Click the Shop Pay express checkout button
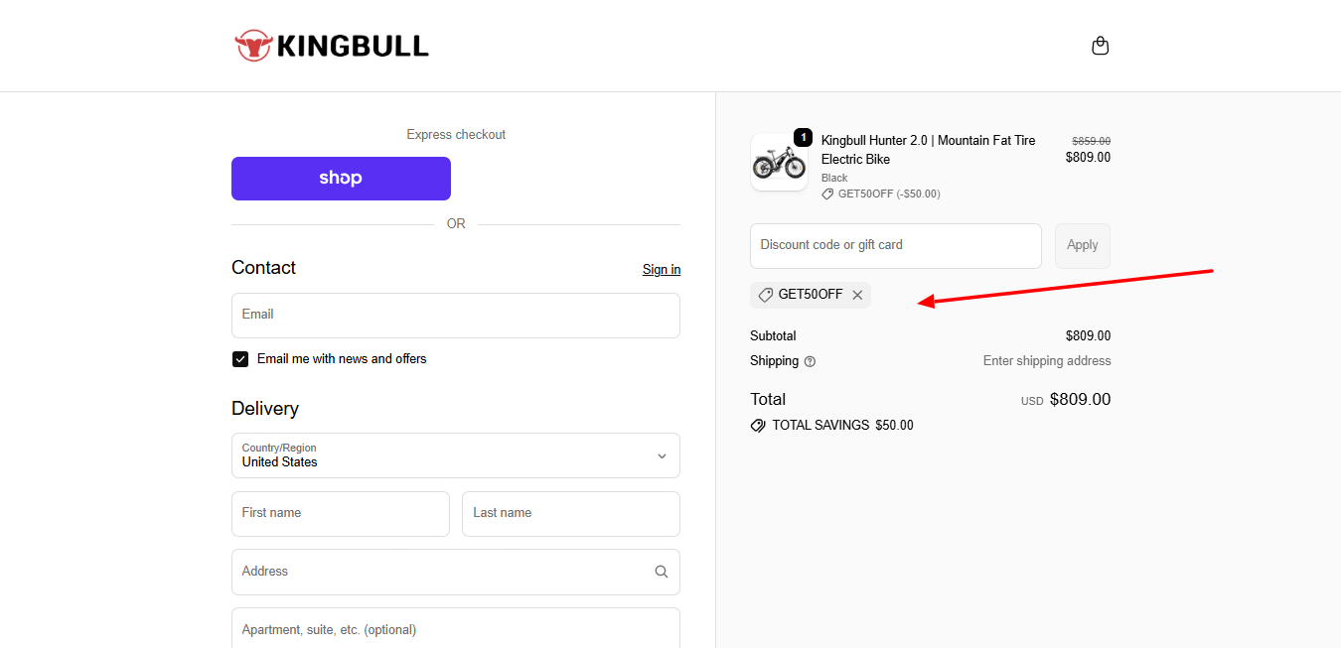The width and height of the screenshot is (1341, 648). 341,179
